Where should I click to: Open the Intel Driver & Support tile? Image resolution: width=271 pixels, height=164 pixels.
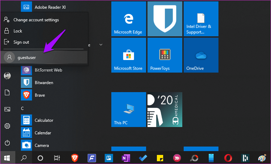201,19
